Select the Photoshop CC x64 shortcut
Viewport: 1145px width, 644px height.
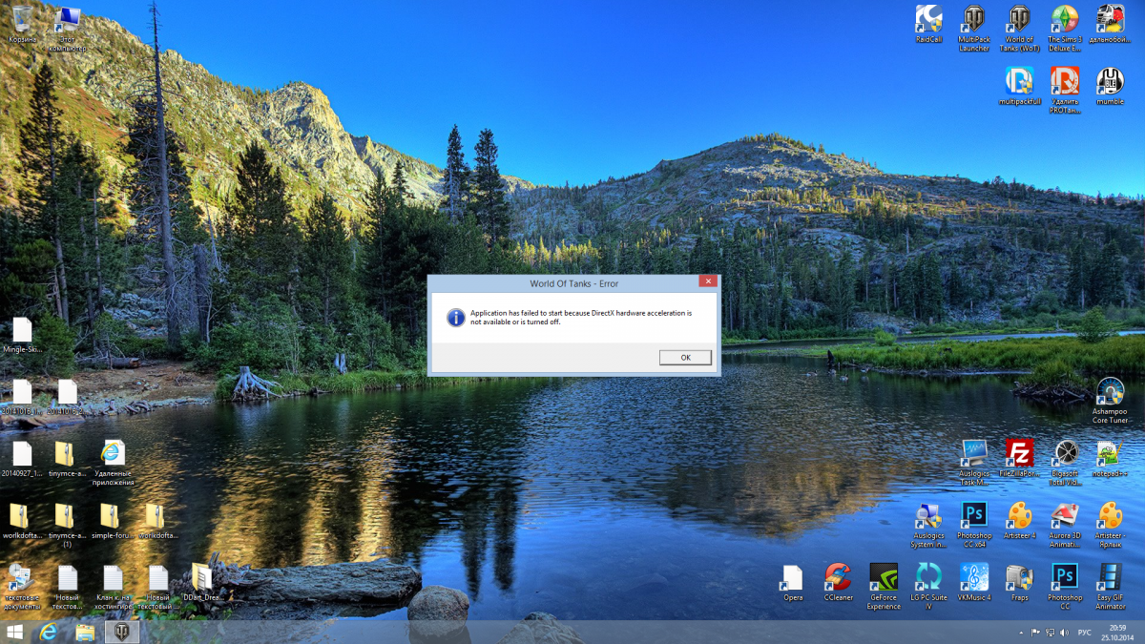coord(974,526)
